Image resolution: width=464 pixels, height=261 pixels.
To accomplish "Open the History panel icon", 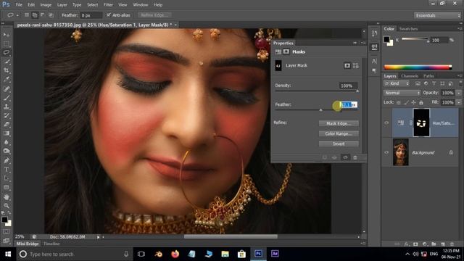I will tap(374, 33).
